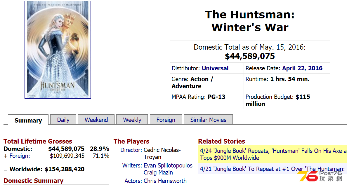Screen dimensions: 347x185
Task: Open the 4/21 'Jungle Book' To Repeat story
Action: (x=273, y=169)
